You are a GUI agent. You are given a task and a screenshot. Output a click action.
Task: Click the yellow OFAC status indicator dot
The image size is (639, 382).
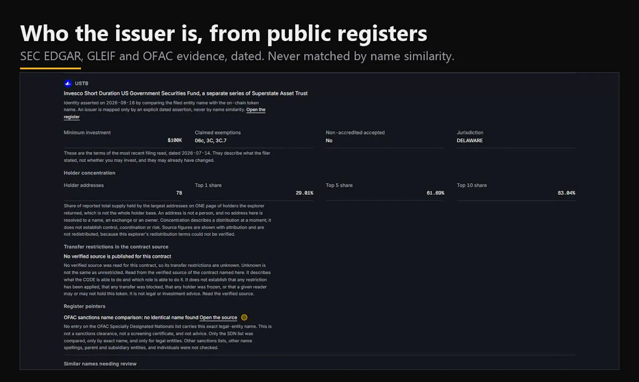244,317
